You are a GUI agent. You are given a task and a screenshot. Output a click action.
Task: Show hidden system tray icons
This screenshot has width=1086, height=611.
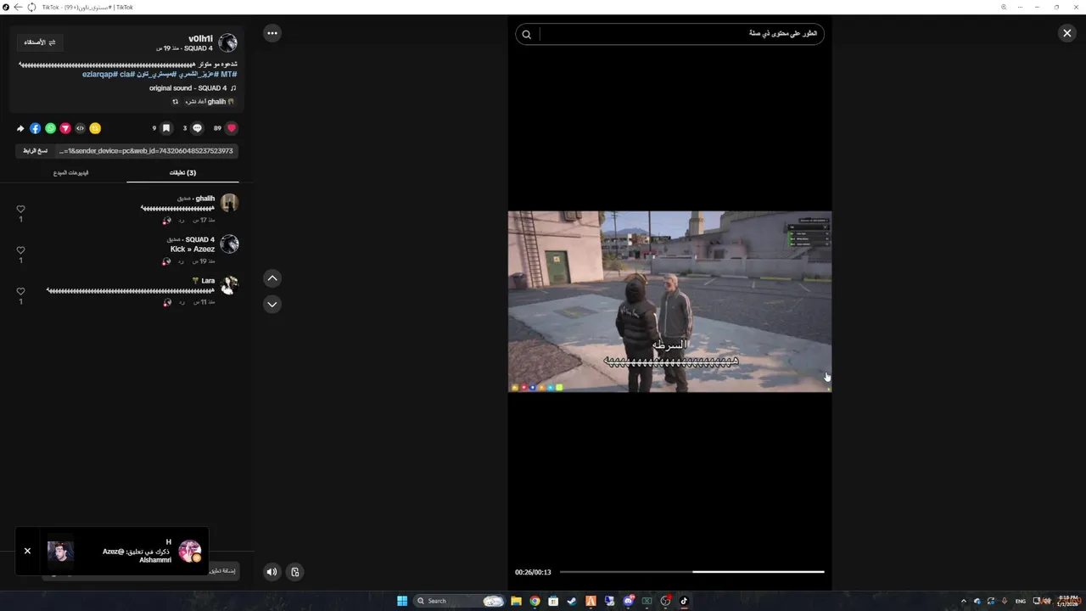coord(963,601)
